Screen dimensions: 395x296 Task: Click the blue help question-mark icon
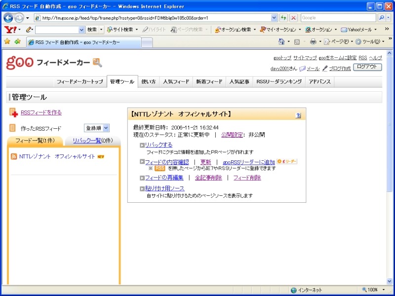tap(298, 115)
